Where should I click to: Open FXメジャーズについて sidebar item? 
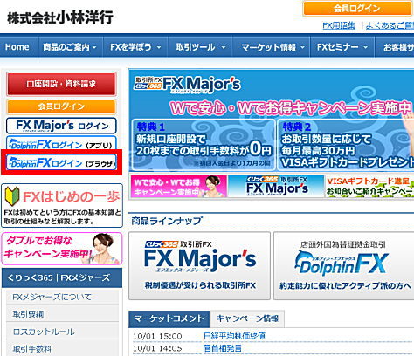[x=62, y=297]
